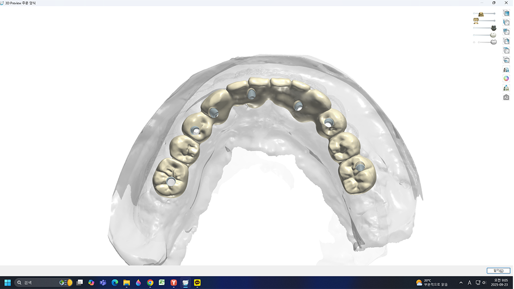Select the fourth view-cube icon from the top
The width and height of the screenshot is (514, 289).
pyautogui.click(x=507, y=41)
